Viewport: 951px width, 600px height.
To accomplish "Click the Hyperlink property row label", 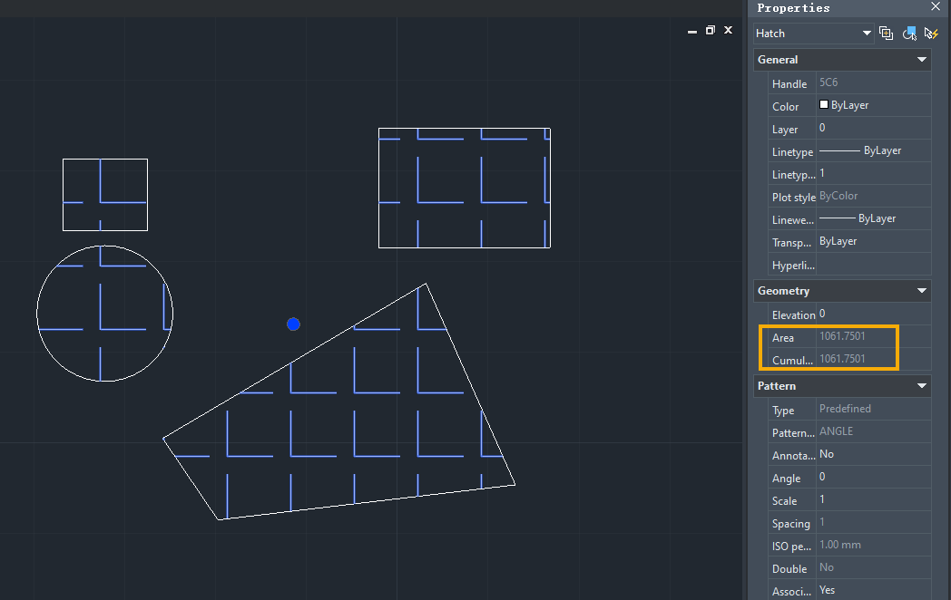I will click(793, 266).
